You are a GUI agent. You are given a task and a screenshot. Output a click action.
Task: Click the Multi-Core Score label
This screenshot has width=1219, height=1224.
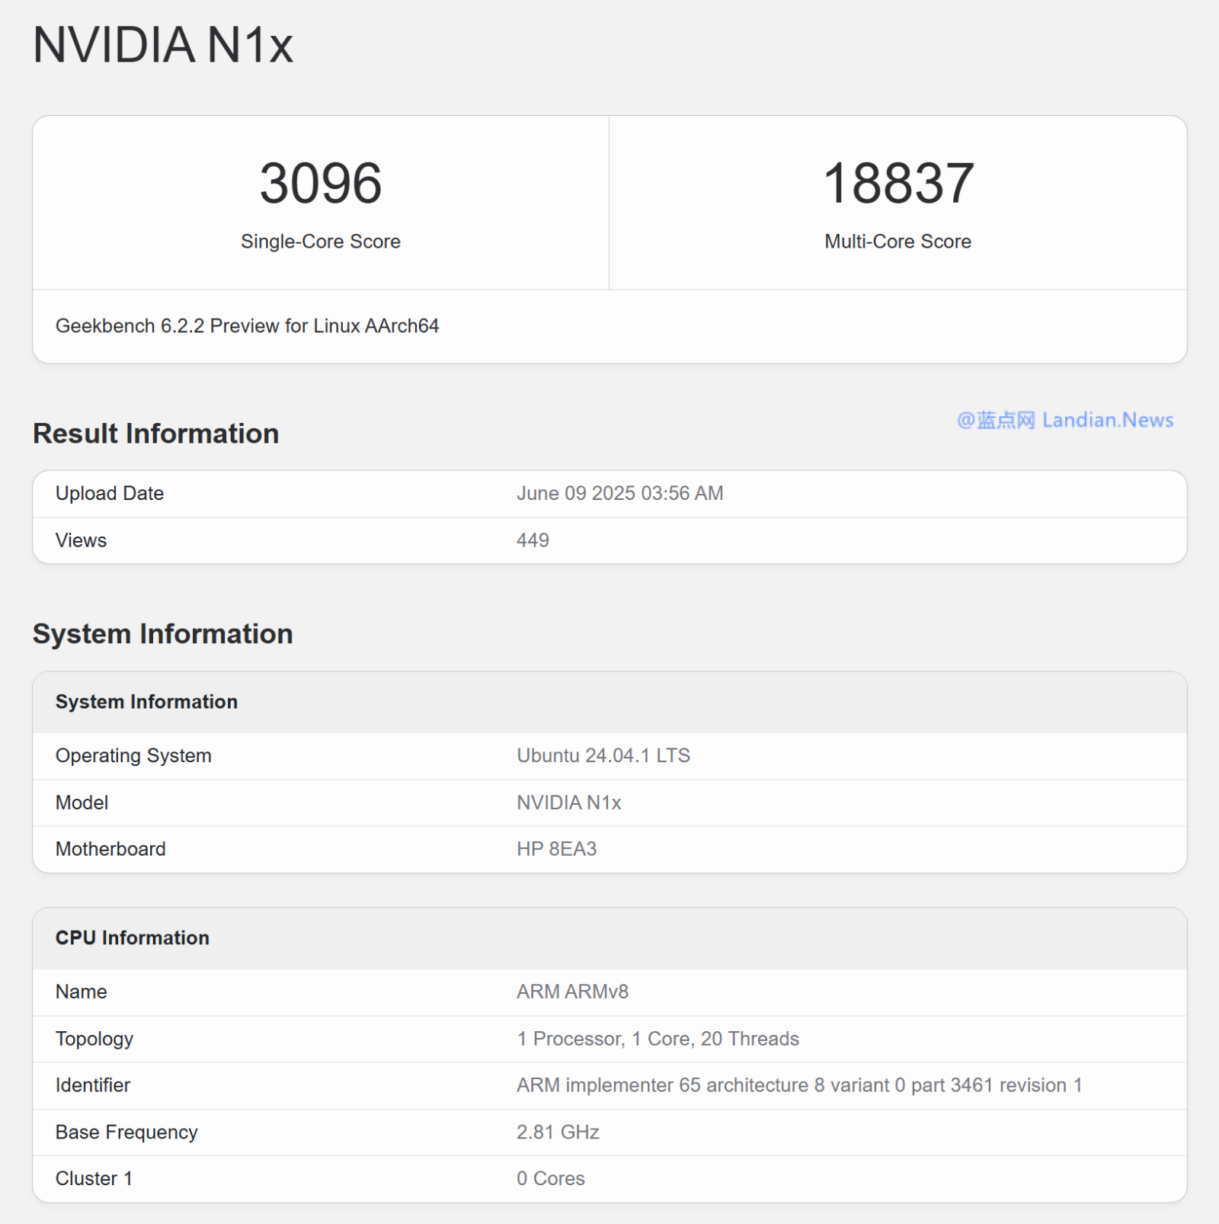tap(897, 242)
